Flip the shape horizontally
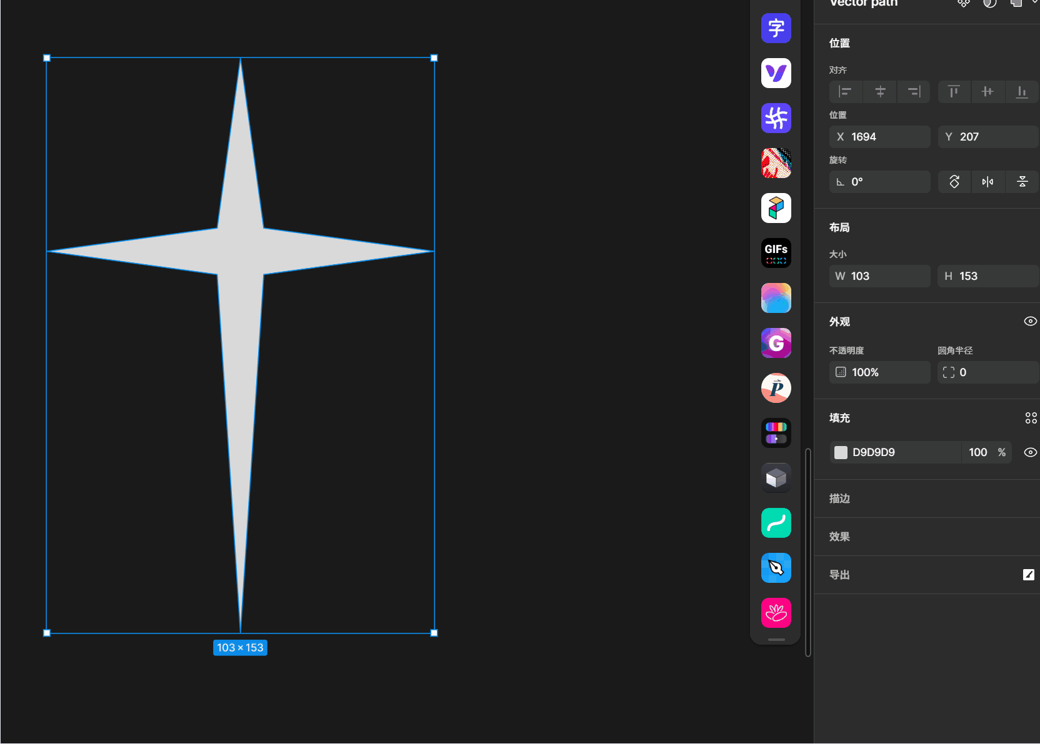The width and height of the screenshot is (1040, 744). (x=987, y=182)
